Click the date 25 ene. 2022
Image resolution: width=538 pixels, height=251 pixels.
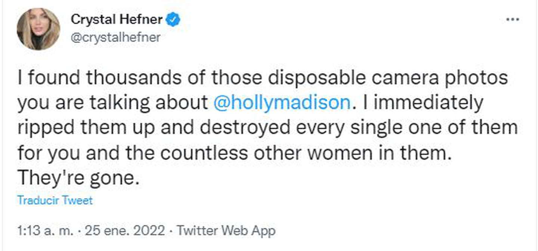[x=125, y=231]
